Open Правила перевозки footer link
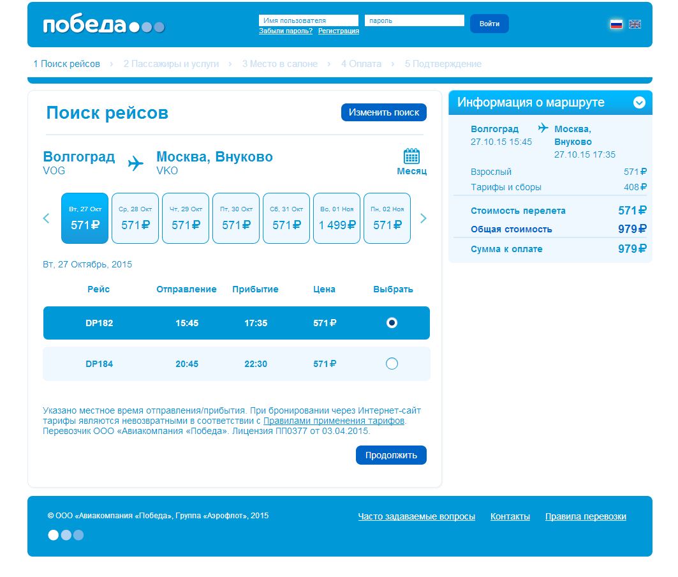Image resolution: width=678 pixels, height=577 pixels. click(x=586, y=516)
